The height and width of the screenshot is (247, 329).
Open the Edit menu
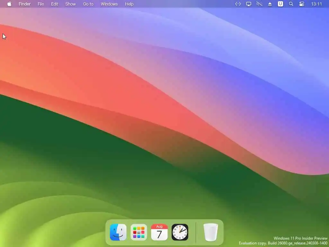tap(55, 4)
